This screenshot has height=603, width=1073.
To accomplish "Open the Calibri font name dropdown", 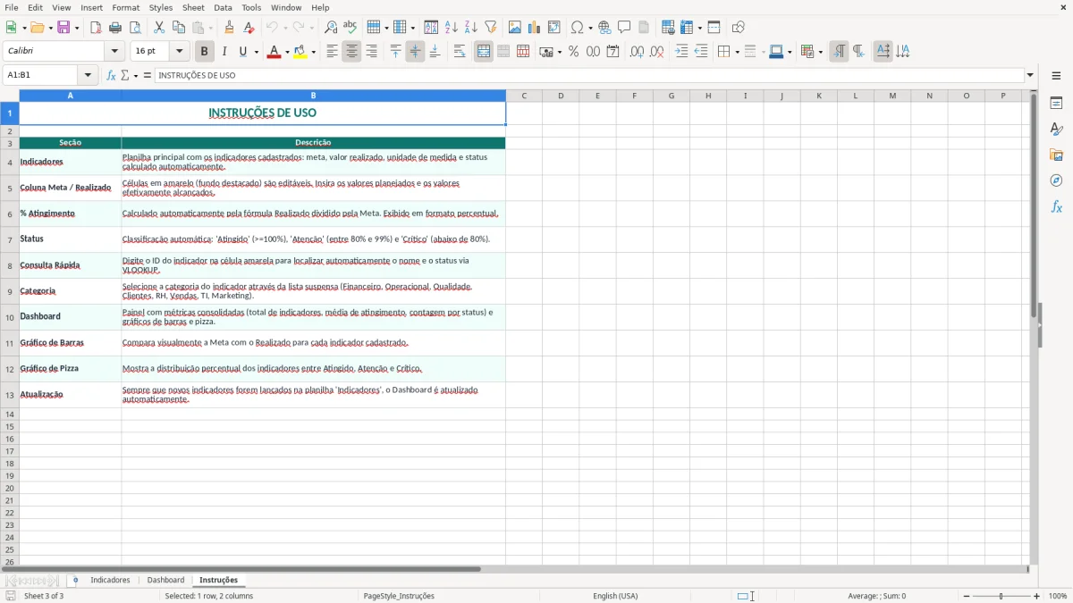I will point(114,52).
